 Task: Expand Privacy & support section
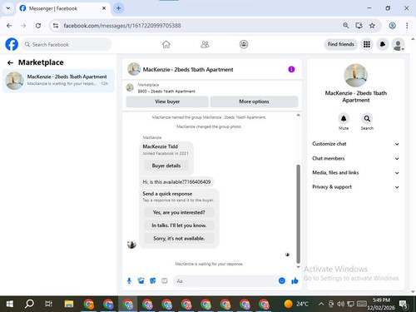[356, 187]
